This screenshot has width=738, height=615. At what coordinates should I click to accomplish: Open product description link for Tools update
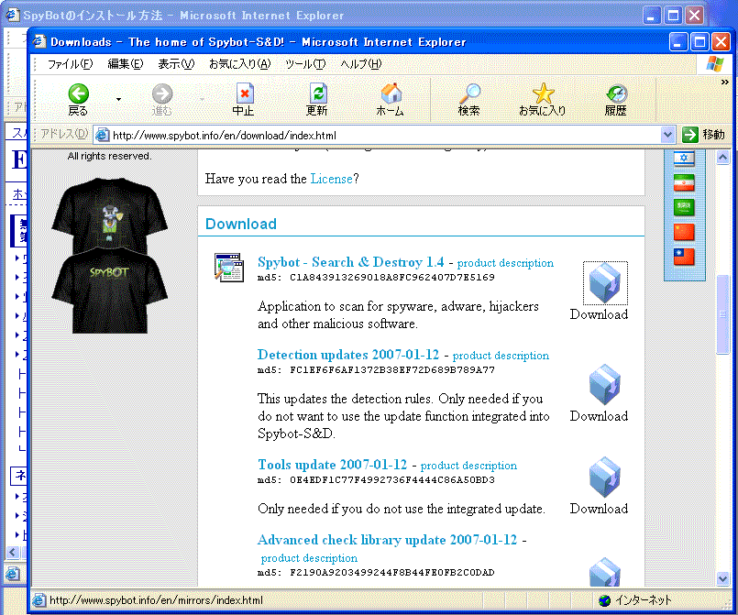click(x=468, y=466)
